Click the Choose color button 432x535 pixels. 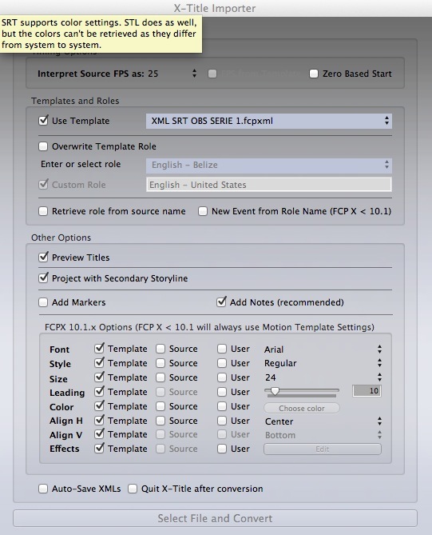pos(302,408)
